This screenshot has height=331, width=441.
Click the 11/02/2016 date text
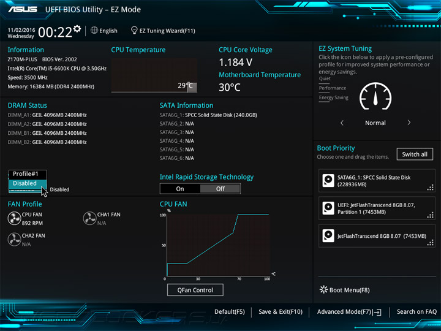(x=21, y=30)
